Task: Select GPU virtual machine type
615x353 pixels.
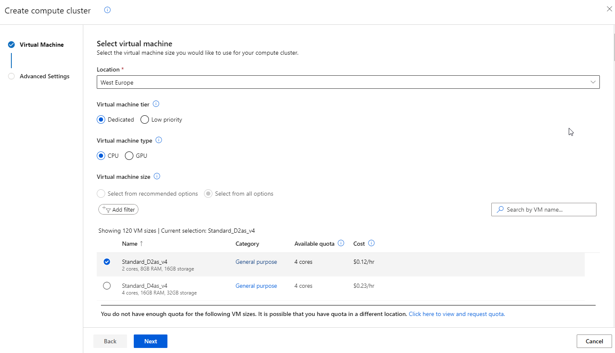Action: tap(129, 156)
